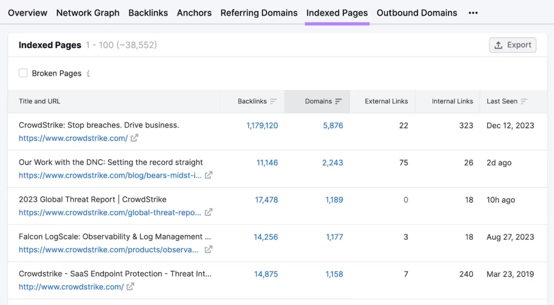Screen dimensions: 554x305
Task: Click the 'Mar 23, 2019' last seen cell
Action: point(510,274)
